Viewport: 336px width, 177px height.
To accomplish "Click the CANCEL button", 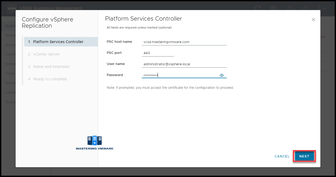I will 282,156.
